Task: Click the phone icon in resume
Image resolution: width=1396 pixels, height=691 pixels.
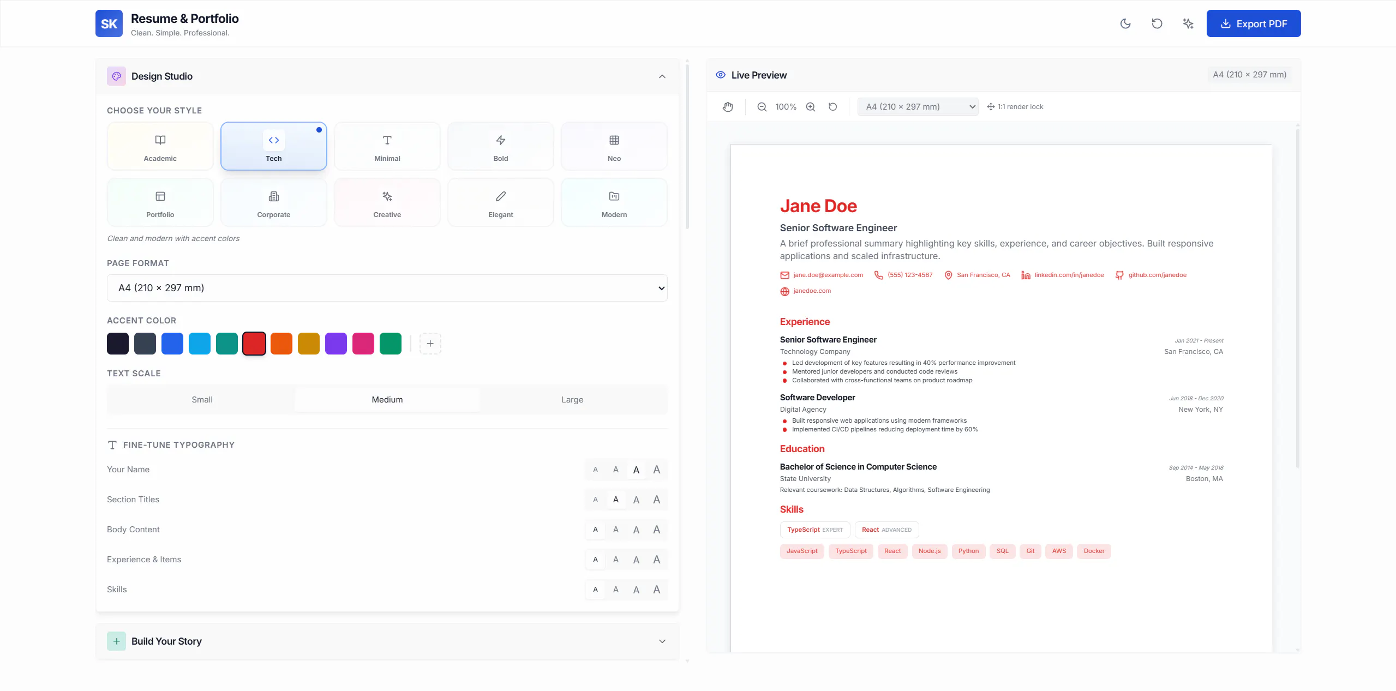Action: (879, 275)
